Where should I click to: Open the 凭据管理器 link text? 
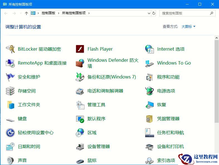pos(168,119)
